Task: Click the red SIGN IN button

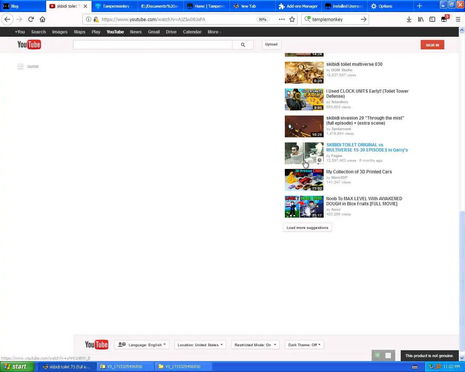Action: point(432,45)
